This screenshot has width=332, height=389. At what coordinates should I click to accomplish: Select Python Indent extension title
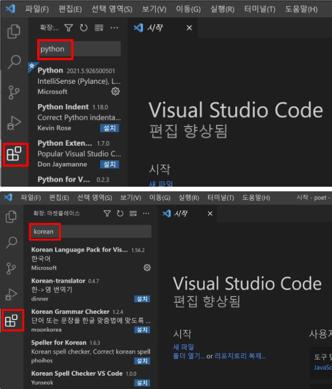63,107
